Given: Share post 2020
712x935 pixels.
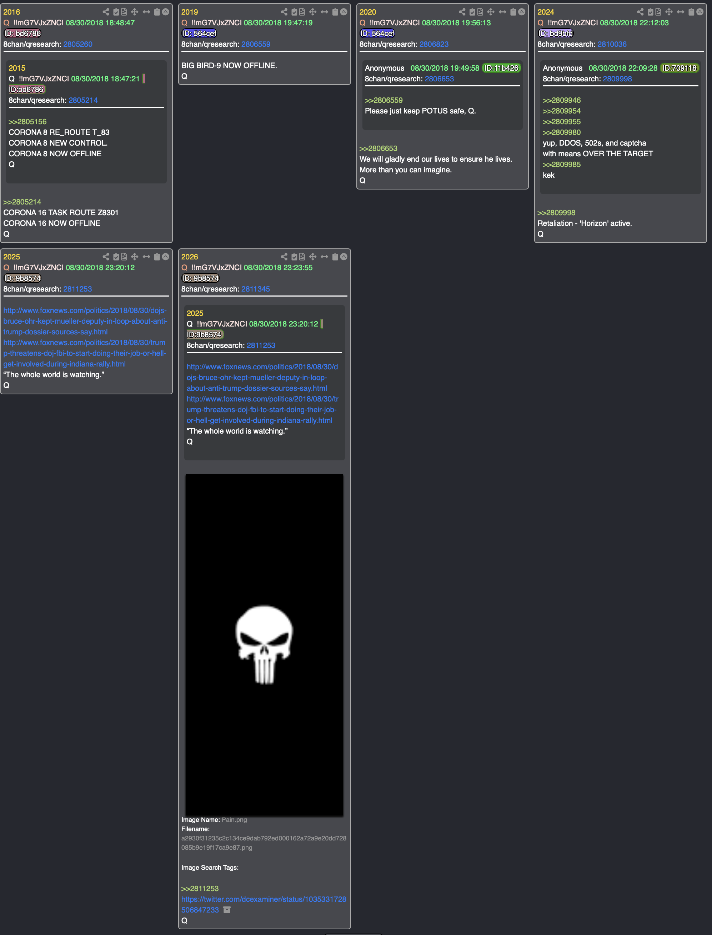Looking at the screenshot, I should 462,12.
